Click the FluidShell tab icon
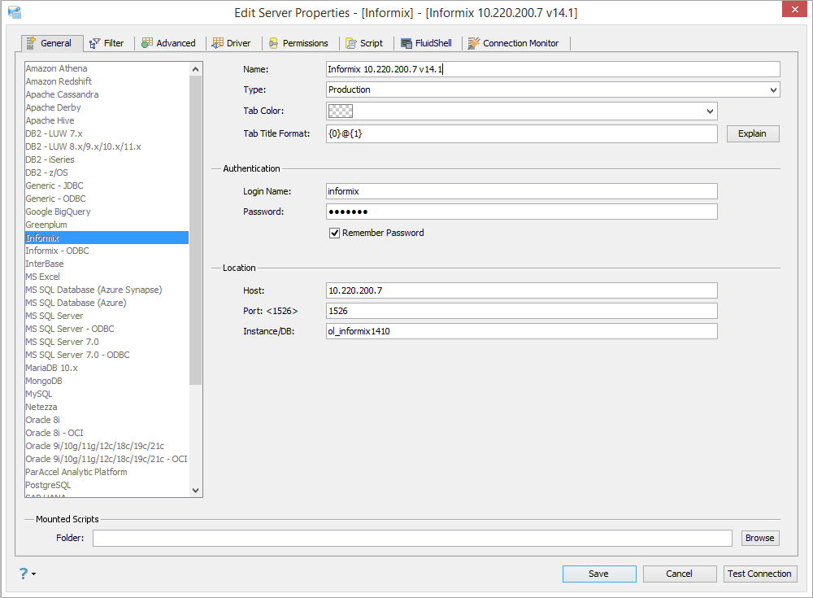This screenshot has height=598, width=813. pyautogui.click(x=406, y=44)
